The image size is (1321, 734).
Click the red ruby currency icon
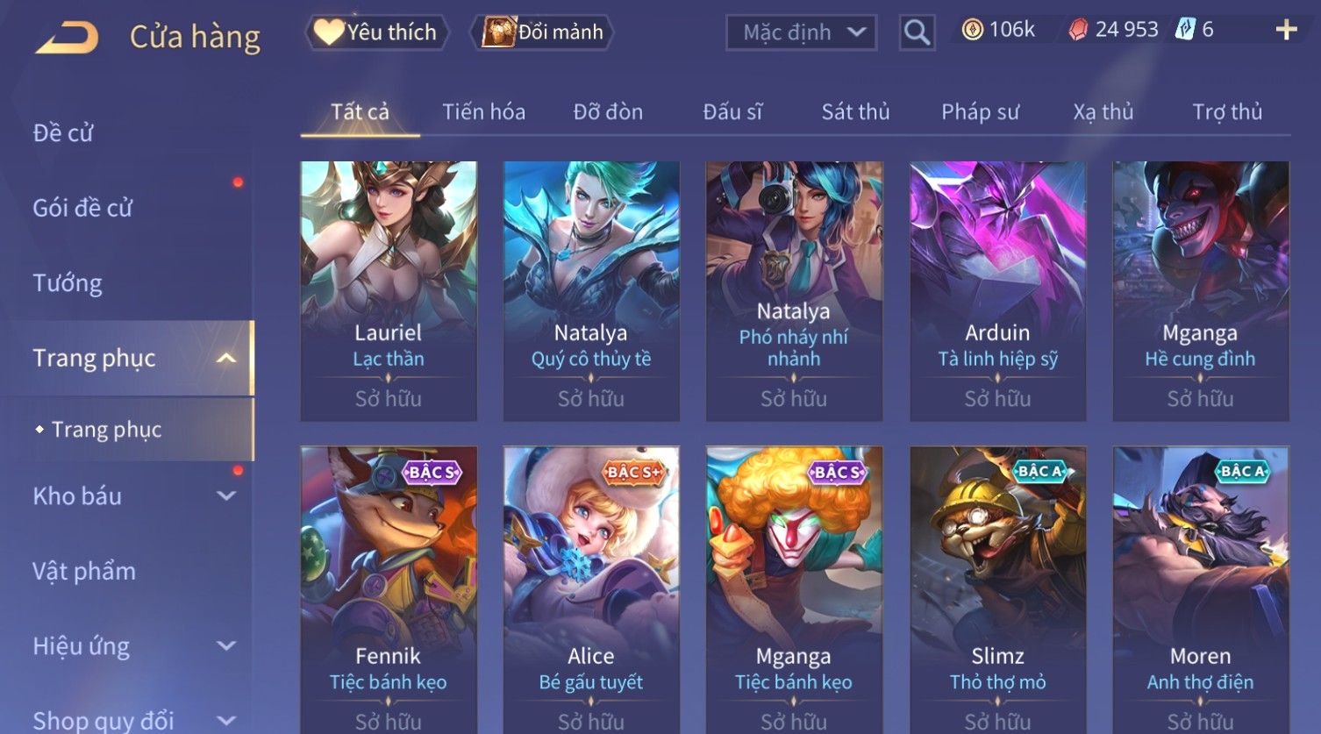click(x=1078, y=30)
